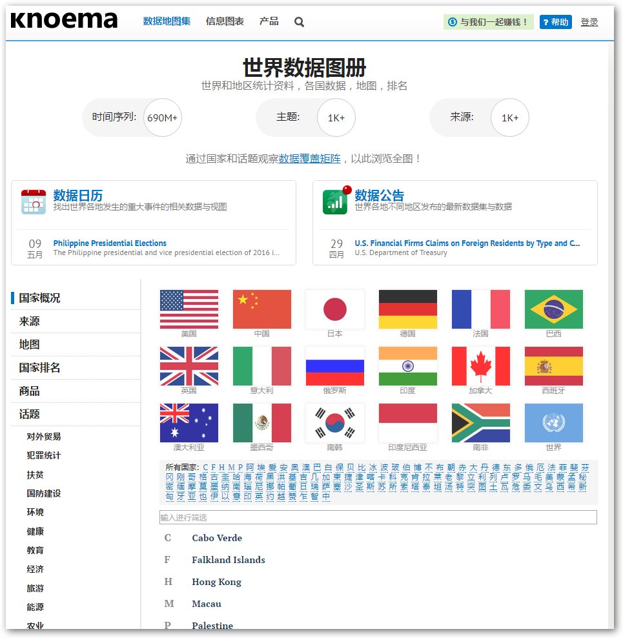The height and width of the screenshot is (638, 623).
Task: Click the Knoema logo
Action: (x=64, y=21)
